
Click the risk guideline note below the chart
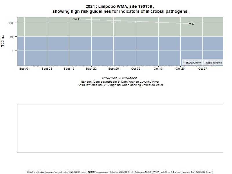(x=120, y=85)
